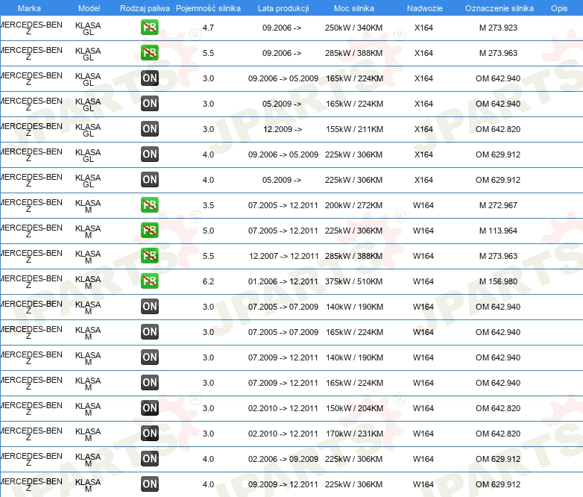Click ON icon in the 170kW / 231KM row
583x497 pixels.
click(149, 433)
